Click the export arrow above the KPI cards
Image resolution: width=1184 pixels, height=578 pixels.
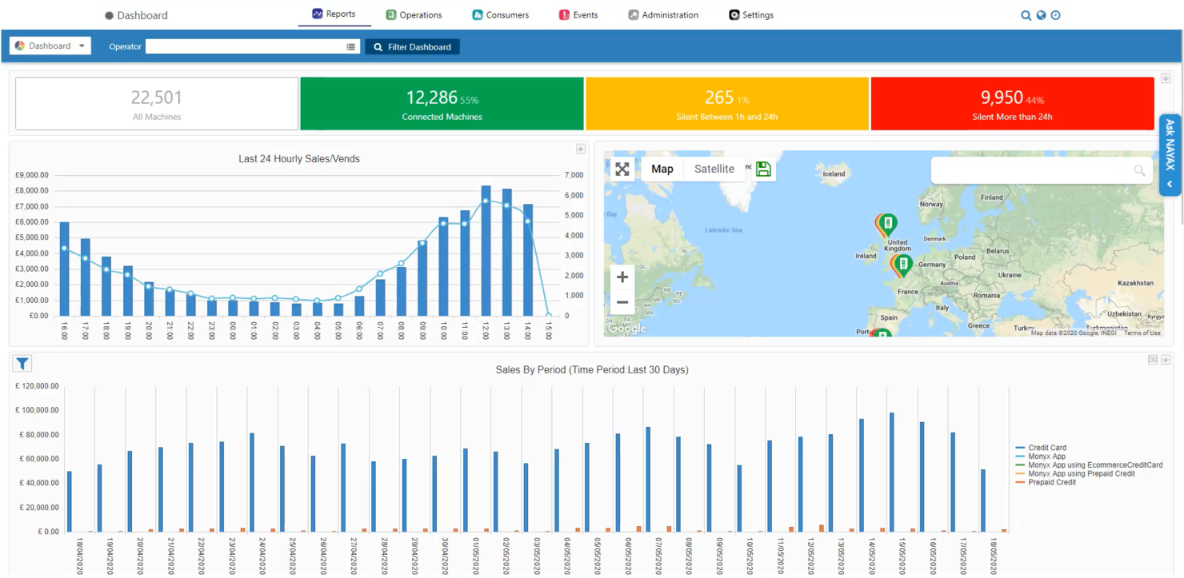pos(1166,78)
